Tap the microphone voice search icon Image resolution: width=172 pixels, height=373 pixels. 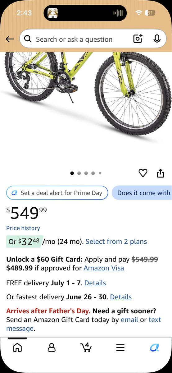[157, 39]
